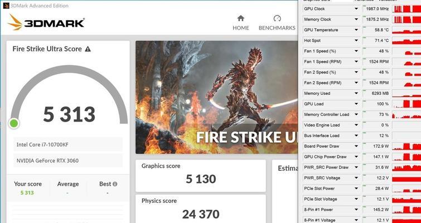This screenshot has width=421, height=223.
Task: Go to the HOME icon in 3DMark
Action: [x=241, y=18]
